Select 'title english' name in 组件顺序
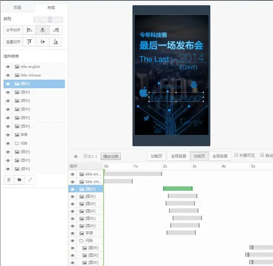 [30, 66]
